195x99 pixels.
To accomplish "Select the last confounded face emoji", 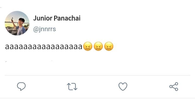I will click(109, 46).
